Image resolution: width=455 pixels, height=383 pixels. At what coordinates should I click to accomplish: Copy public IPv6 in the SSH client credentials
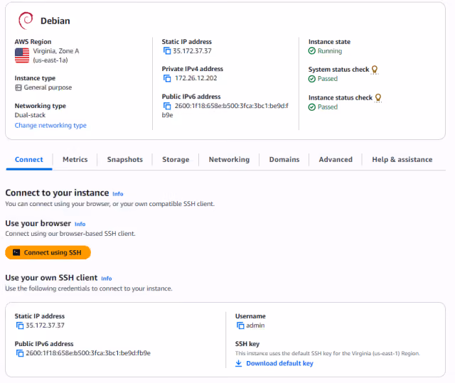(20, 353)
